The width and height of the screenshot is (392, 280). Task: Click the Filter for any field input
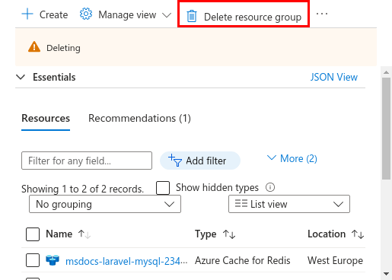tap(87, 161)
